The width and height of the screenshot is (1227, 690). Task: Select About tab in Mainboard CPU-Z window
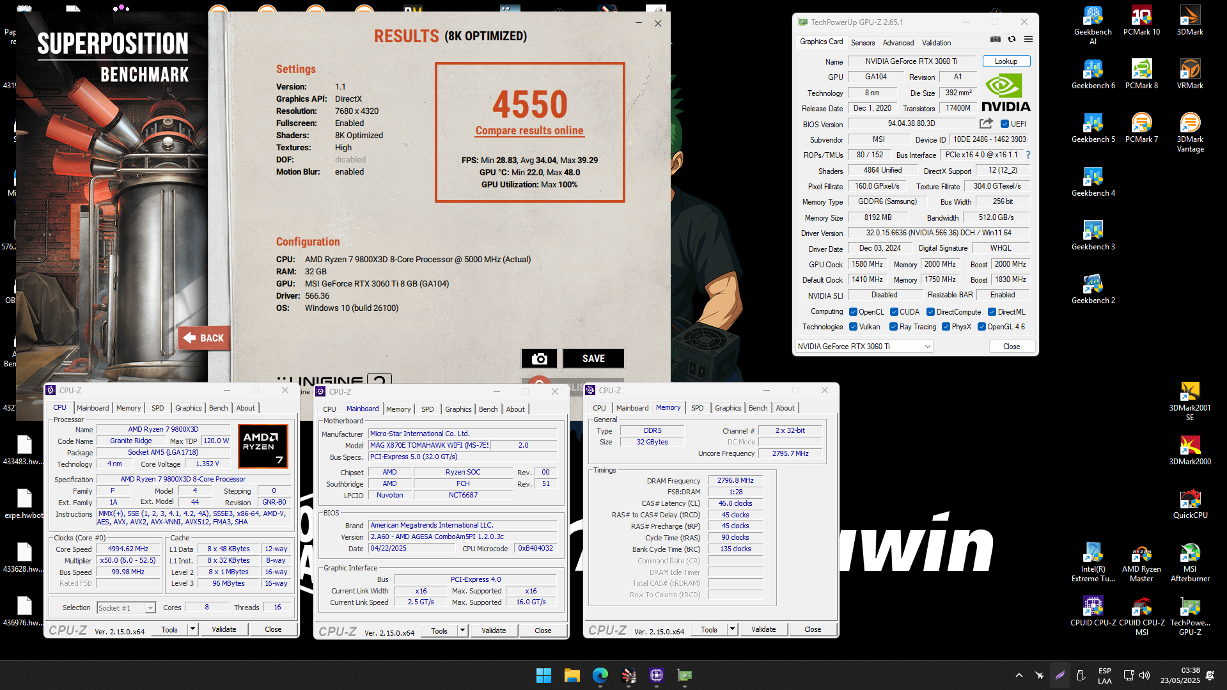[x=515, y=409]
